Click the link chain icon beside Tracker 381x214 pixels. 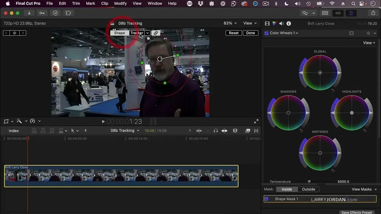tap(156, 33)
